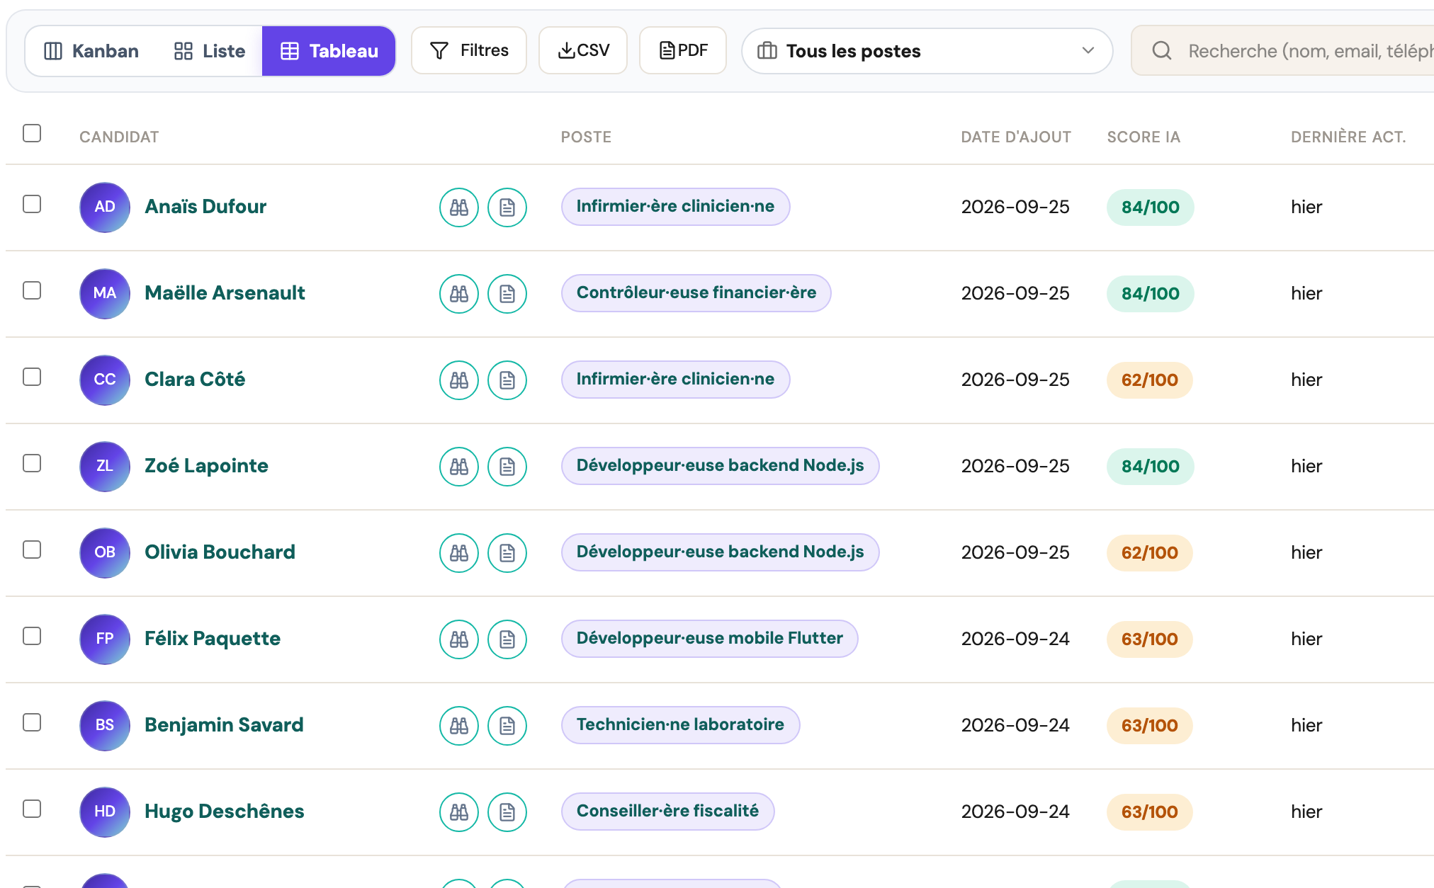Check the box for Maëlle Arsenault
This screenshot has height=888, width=1434.
[32, 290]
